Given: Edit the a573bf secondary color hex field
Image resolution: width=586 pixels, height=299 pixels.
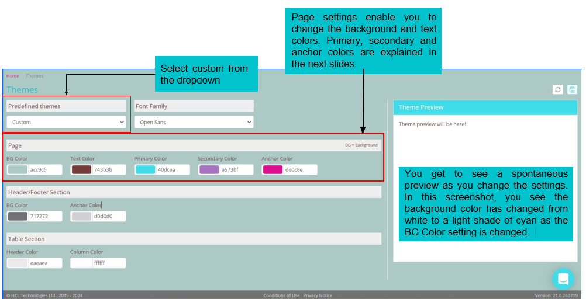Looking at the screenshot, I should click(237, 170).
